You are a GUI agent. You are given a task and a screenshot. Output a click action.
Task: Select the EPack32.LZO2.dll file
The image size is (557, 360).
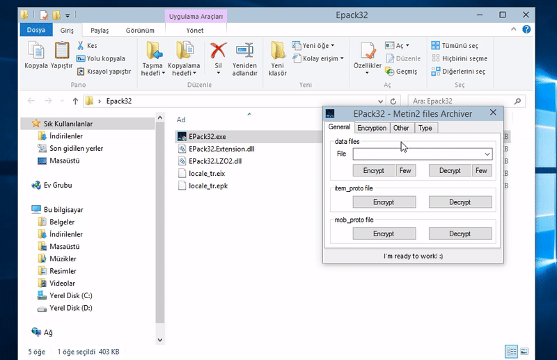point(215,161)
